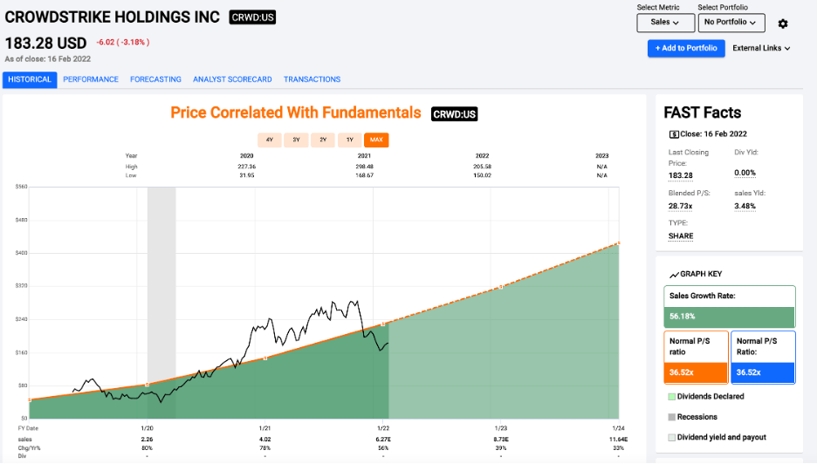Click the 1/22 sales estimate 6.27E
The width and height of the screenshot is (817, 464).
(383, 440)
